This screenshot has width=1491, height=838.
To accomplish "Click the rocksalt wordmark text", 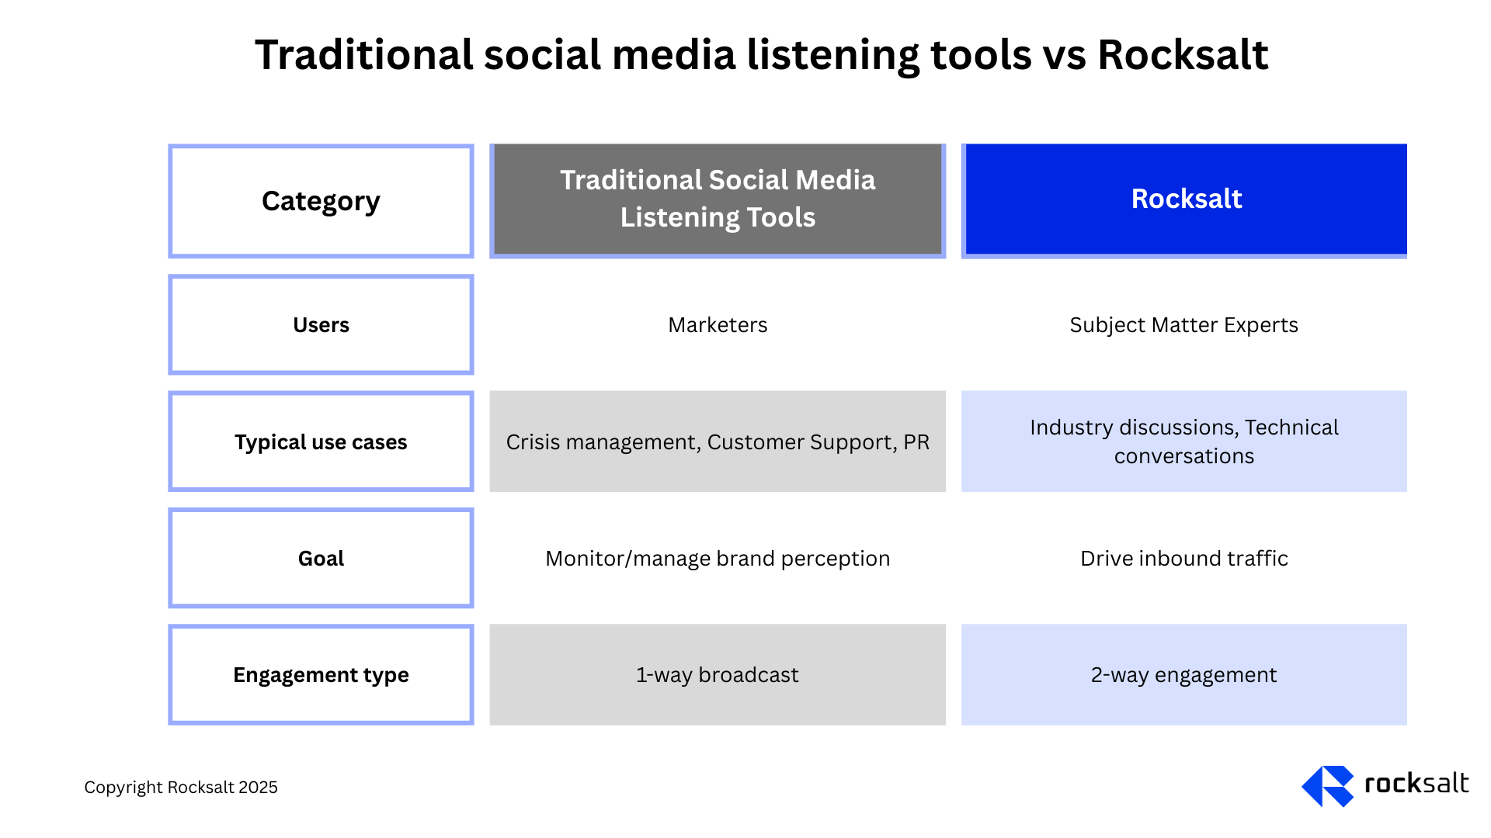I will tap(1416, 784).
